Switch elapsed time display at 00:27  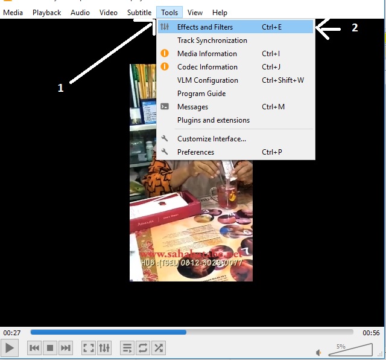12,333
